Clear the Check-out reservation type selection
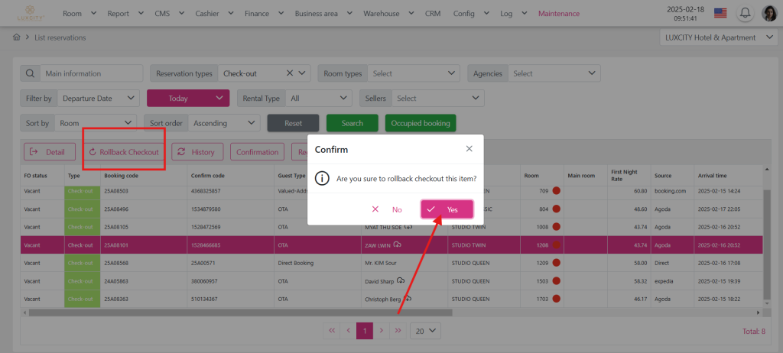783x353 pixels. [290, 73]
